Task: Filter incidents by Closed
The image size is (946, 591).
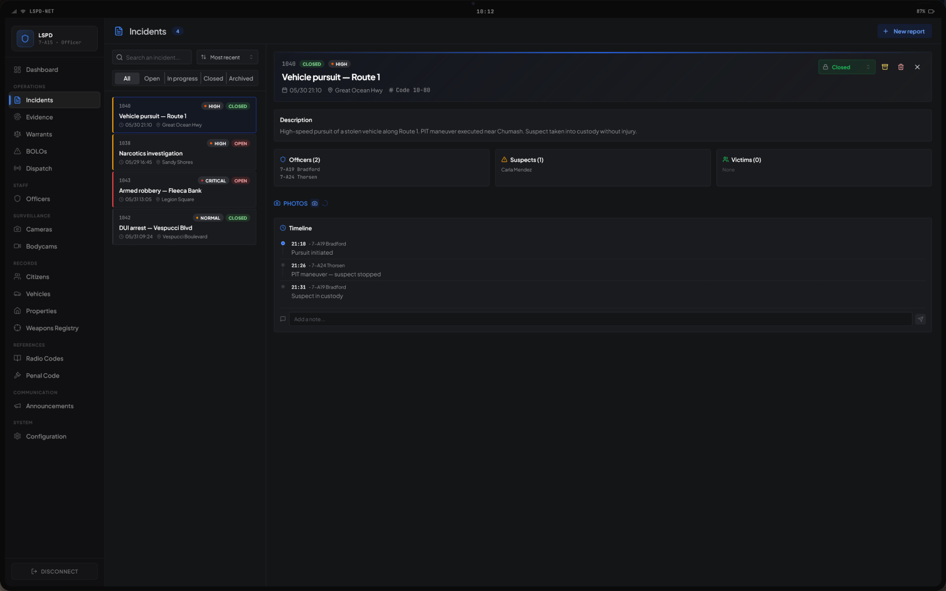Action: click(213, 78)
